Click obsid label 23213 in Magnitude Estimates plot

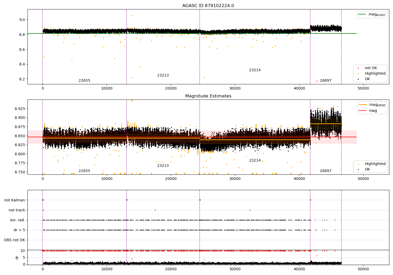click(163, 166)
